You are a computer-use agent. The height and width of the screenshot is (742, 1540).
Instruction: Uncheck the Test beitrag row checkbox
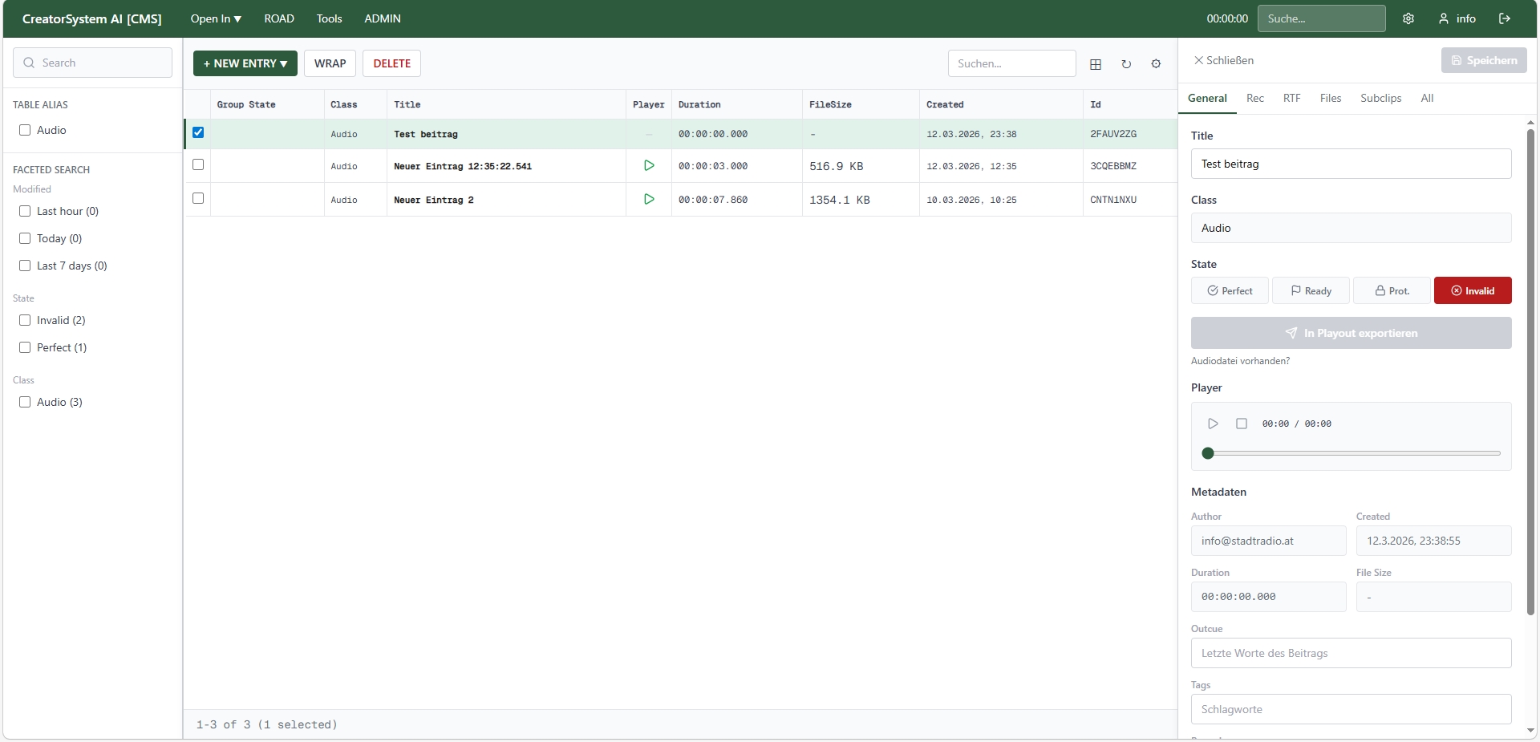coord(198,133)
